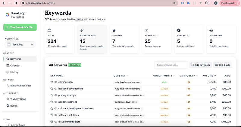Click the Visibility Gaps sidebar icon
The image size is (241, 127).
8,99
